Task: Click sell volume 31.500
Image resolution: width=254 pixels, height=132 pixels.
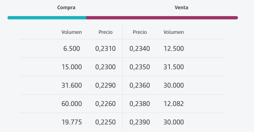Action: coord(174,67)
